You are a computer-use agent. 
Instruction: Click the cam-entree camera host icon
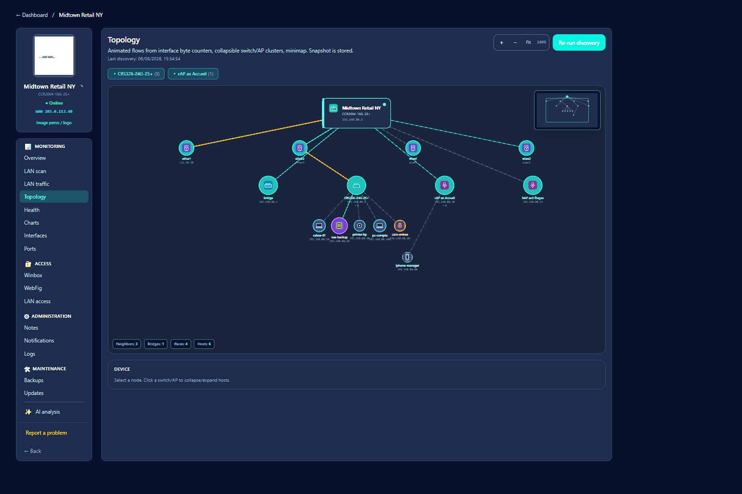pyautogui.click(x=400, y=226)
